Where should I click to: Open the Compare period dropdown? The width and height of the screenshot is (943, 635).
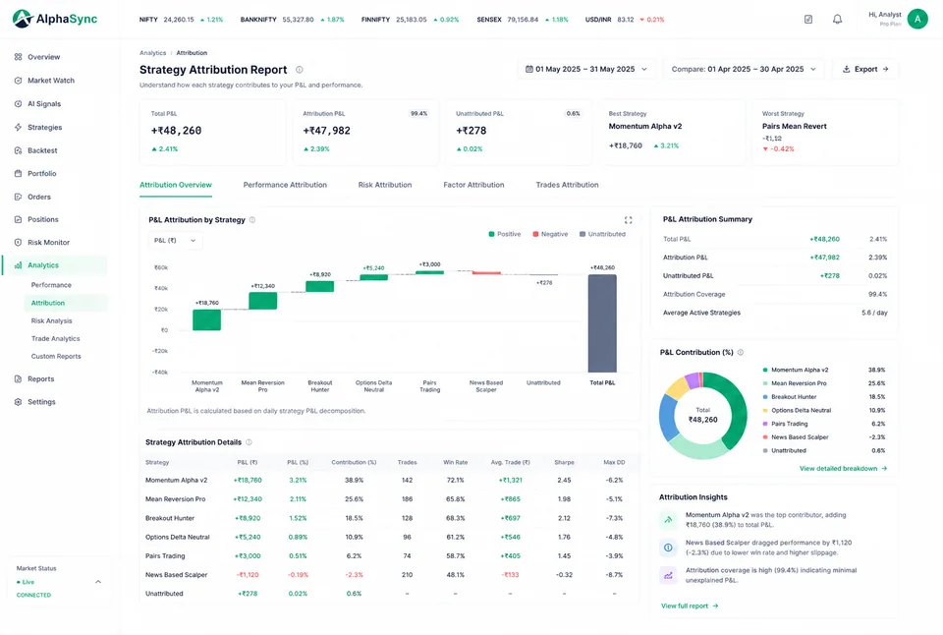click(x=744, y=69)
